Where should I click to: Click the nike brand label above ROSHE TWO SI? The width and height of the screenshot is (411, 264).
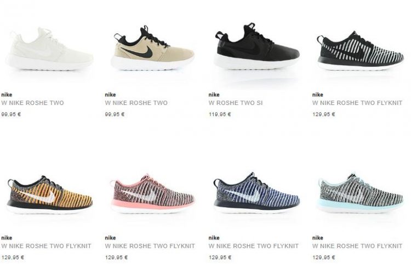click(214, 95)
